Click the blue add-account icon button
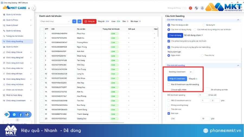The height and width of the screenshot is (137, 244). tap(79, 21)
